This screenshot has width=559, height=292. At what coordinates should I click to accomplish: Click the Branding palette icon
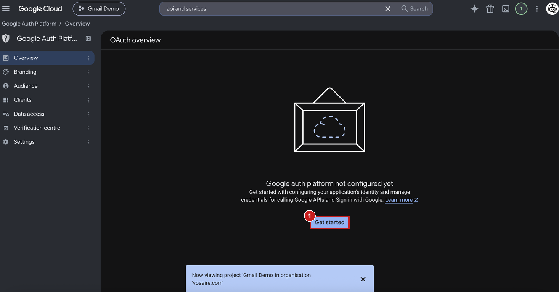tap(6, 72)
